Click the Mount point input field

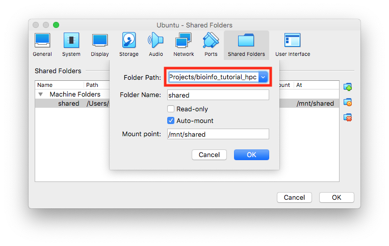[x=218, y=134]
